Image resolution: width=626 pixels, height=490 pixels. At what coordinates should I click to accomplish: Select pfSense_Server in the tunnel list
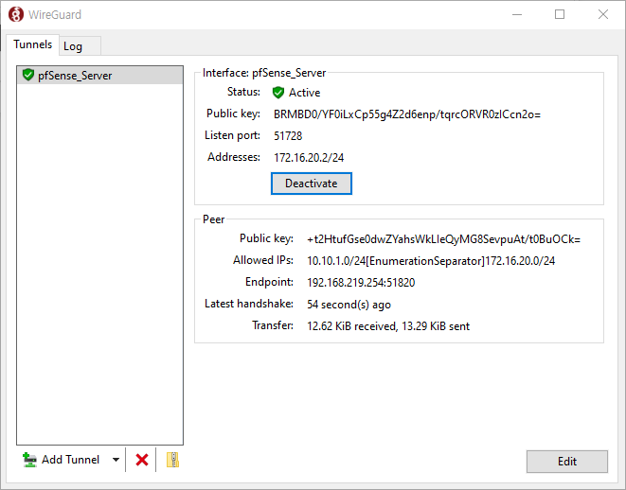point(99,76)
